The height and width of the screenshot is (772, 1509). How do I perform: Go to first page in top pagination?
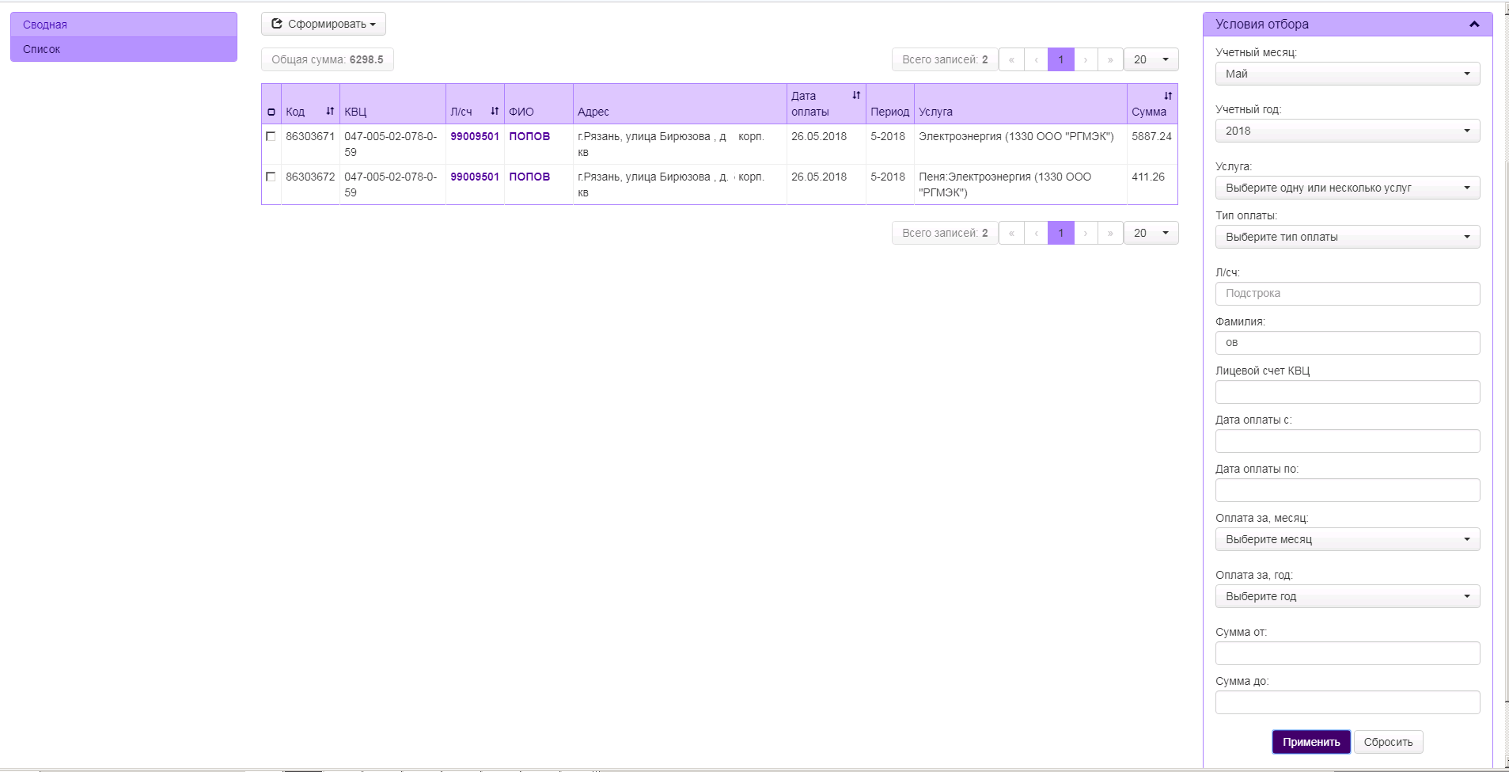(x=1011, y=59)
